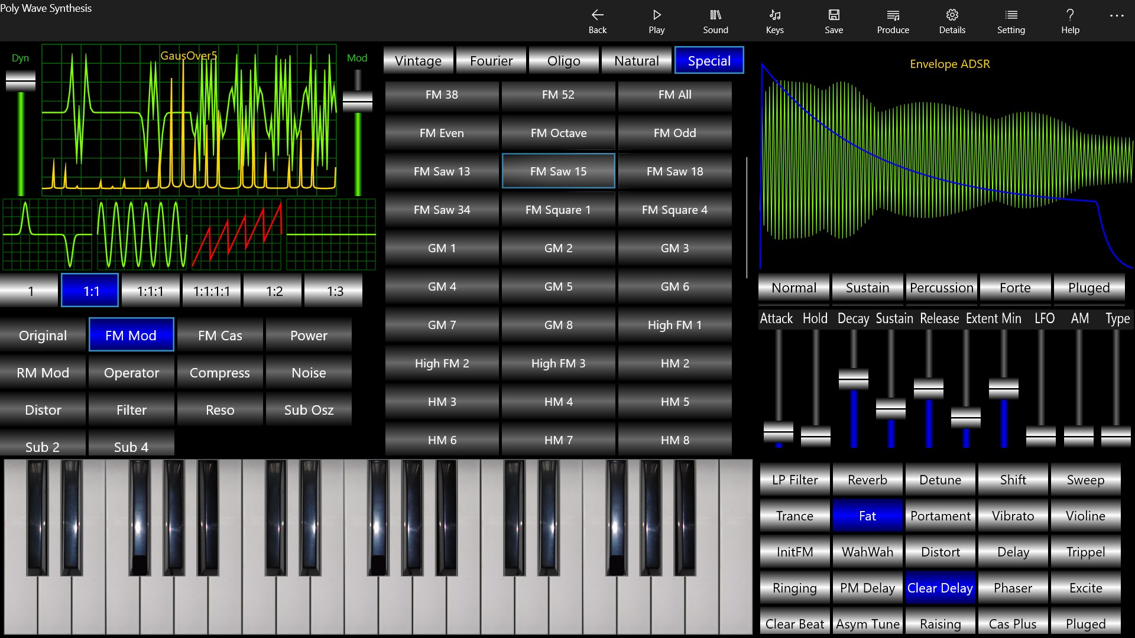The height and width of the screenshot is (638, 1135).
Task: Turn off Clear Delay
Action: 940,587
